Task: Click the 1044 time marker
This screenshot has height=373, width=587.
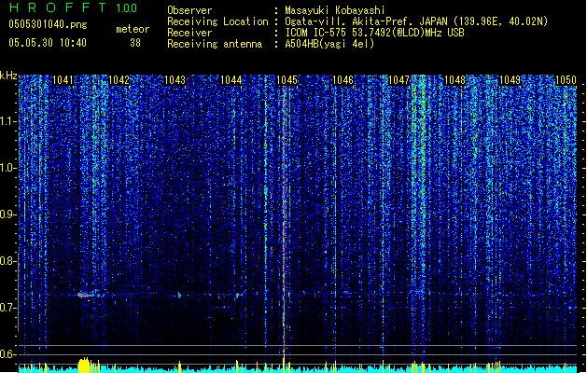Action: (x=231, y=80)
